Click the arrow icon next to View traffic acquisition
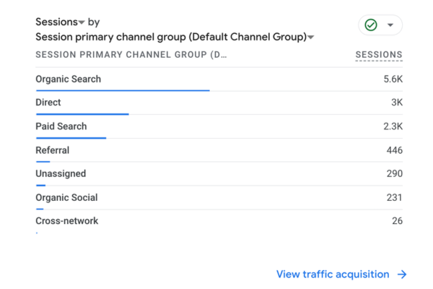 pos(402,275)
